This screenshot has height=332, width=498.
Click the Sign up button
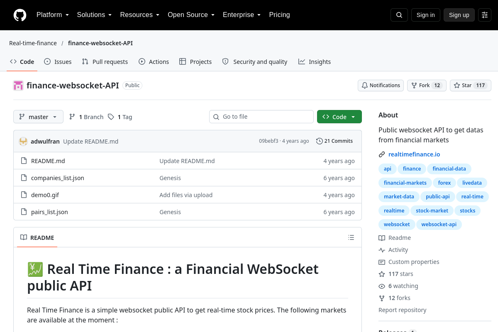(459, 15)
